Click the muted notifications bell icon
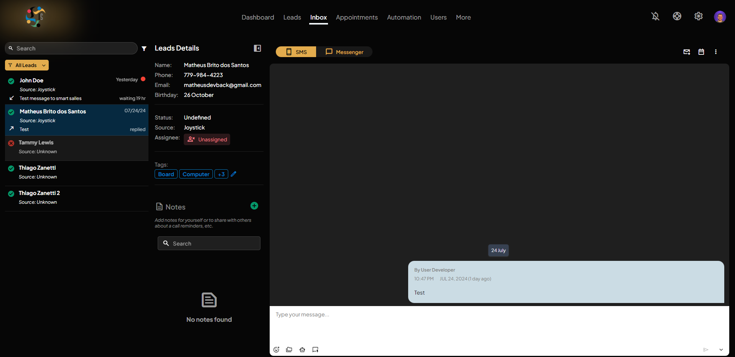This screenshot has width=735, height=357. (x=655, y=16)
